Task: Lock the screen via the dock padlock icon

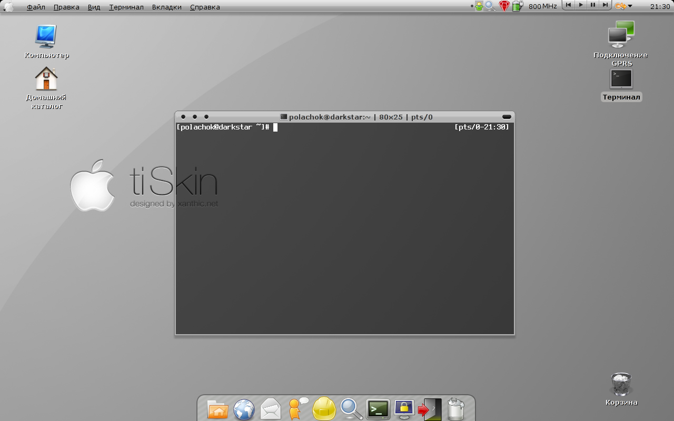Action: tap(404, 409)
